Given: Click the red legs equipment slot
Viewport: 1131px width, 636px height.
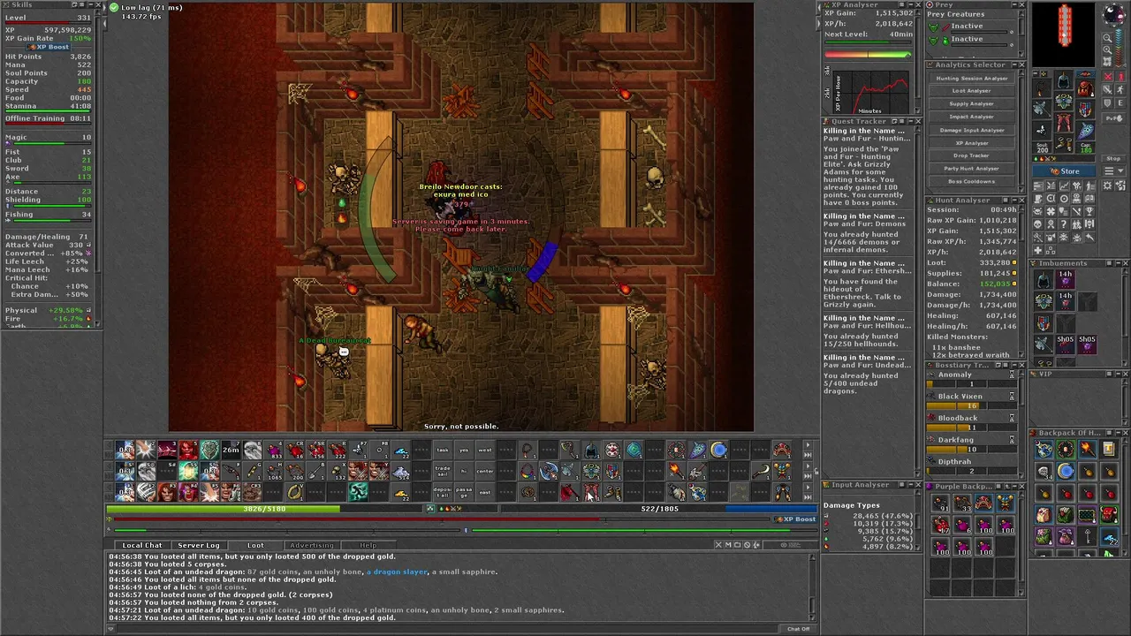Looking at the screenshot, I should pos(1064,122).
